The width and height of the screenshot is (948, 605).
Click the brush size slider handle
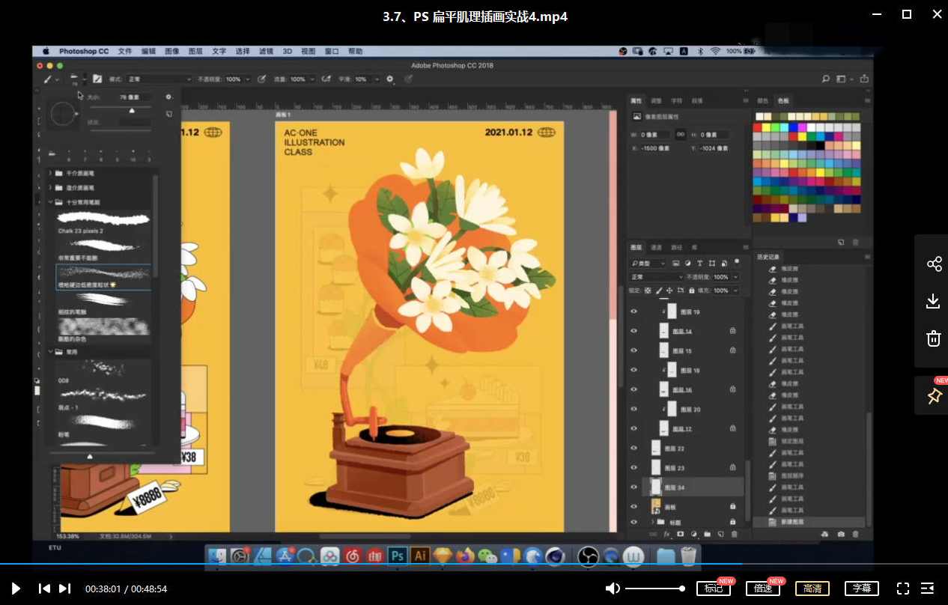[x=132, y=110]
